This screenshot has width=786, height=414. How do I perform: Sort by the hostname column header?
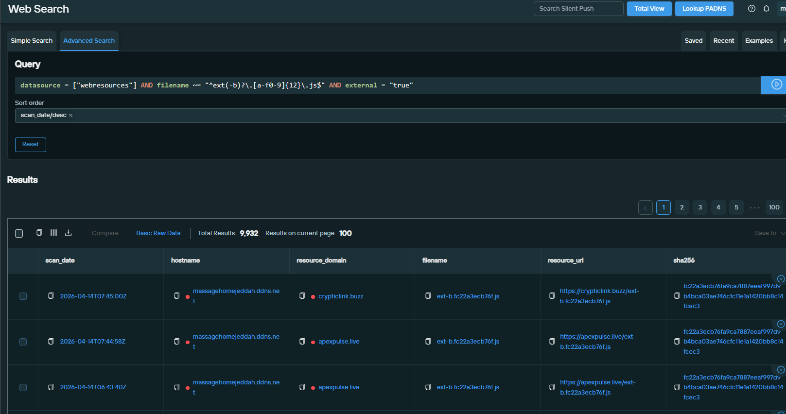(x=186, y=260)
